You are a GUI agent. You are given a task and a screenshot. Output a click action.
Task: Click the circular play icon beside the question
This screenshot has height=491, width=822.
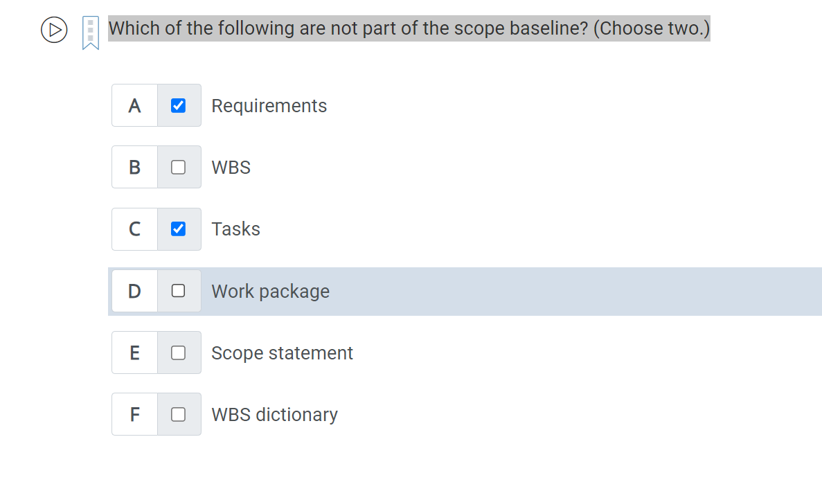(54, 30)
